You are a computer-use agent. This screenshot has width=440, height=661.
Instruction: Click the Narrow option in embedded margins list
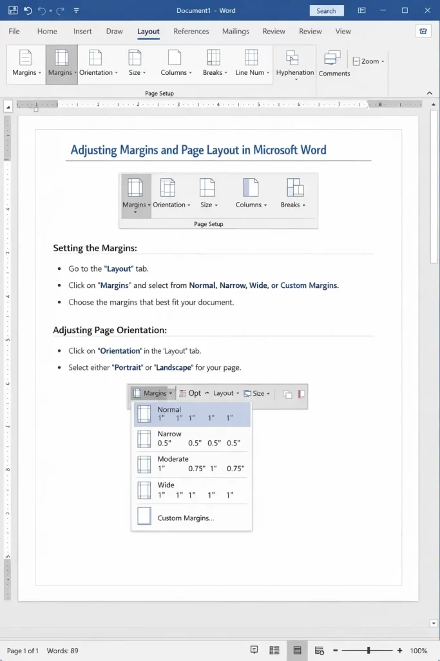(x=192, y=438)
